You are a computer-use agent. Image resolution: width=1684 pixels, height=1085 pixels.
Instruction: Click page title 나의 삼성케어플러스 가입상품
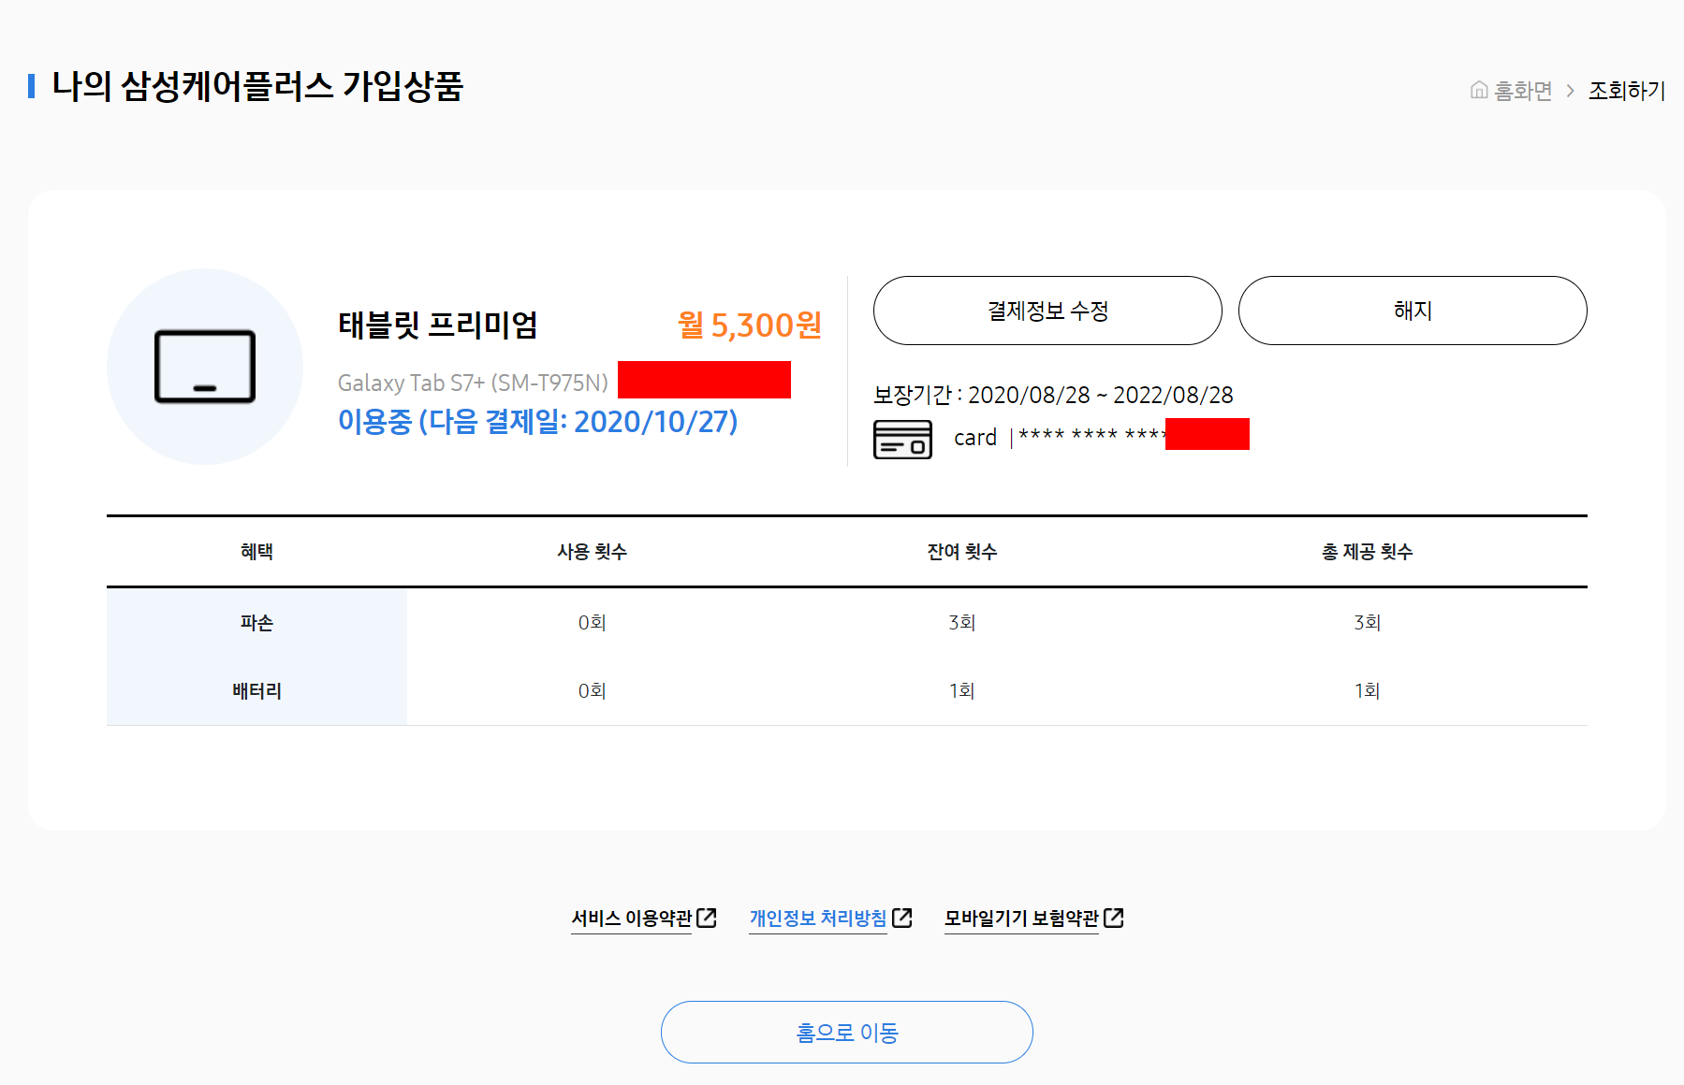tap(257, 86)
